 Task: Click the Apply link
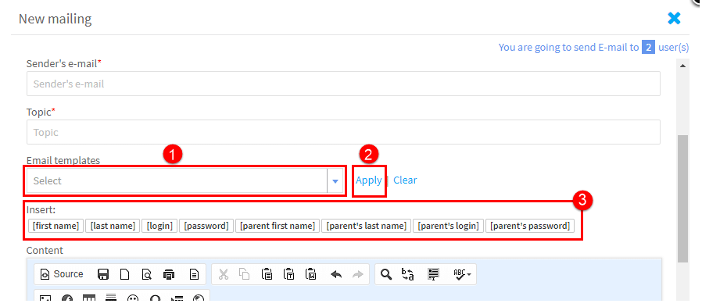point(368,180)
